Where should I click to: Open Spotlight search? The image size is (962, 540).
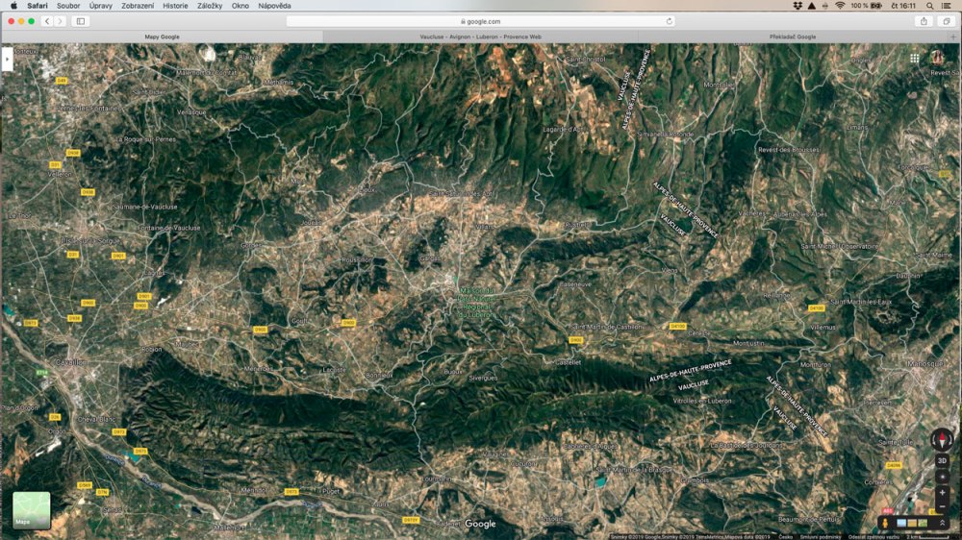click(930, 6)
